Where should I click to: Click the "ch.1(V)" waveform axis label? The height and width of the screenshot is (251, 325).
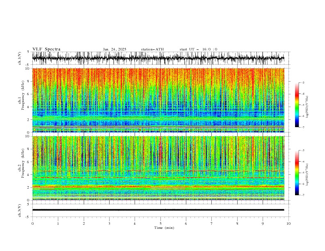click(x=20, y=58)
